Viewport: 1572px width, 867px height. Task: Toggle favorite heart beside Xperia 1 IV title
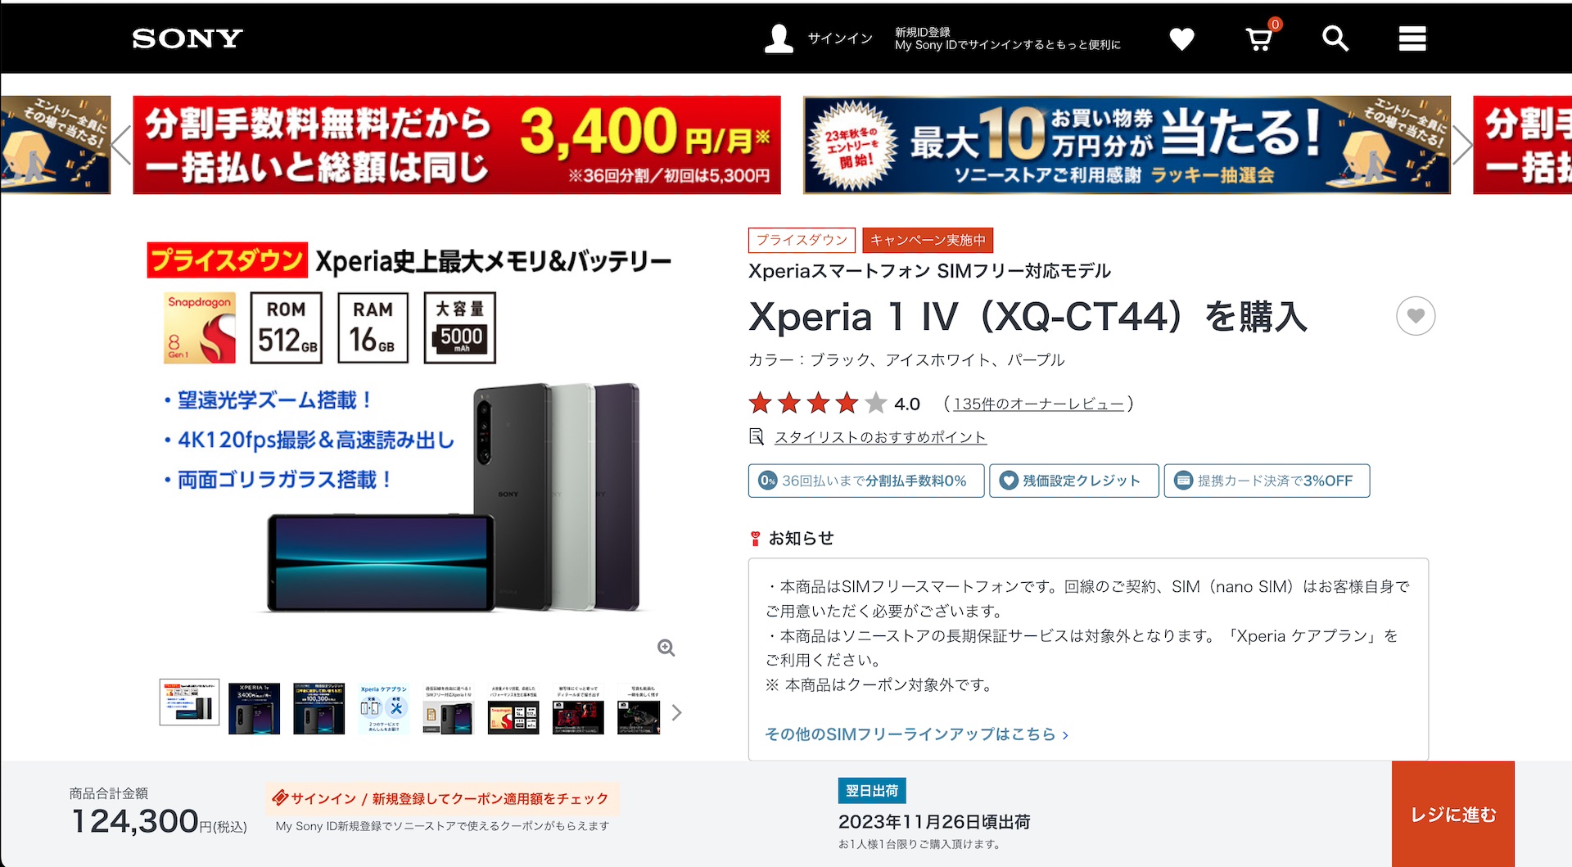[1416, 316]
